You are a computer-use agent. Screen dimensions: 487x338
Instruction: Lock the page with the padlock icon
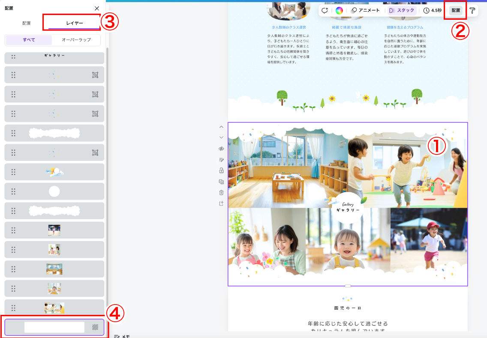(221, 170)
